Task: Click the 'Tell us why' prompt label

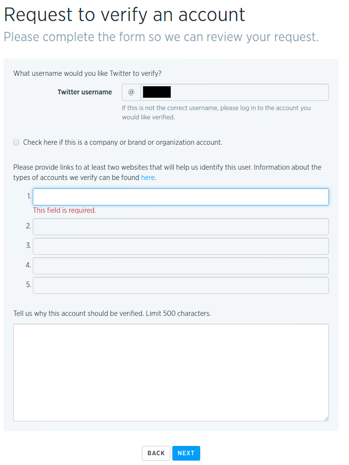Action: pos(112,313)
